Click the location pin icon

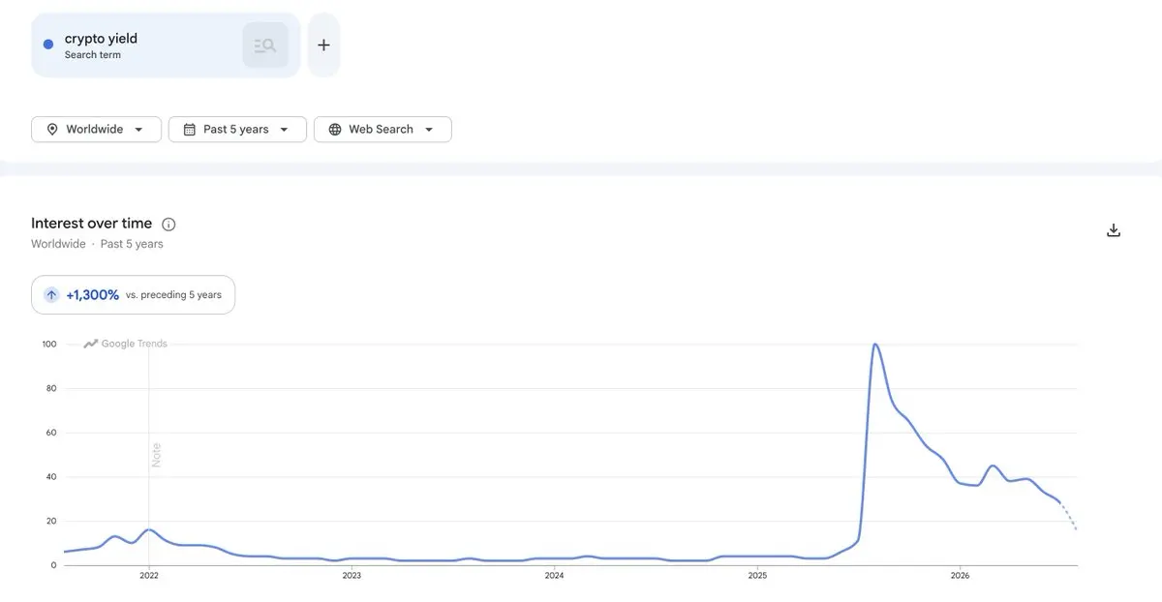51,130
